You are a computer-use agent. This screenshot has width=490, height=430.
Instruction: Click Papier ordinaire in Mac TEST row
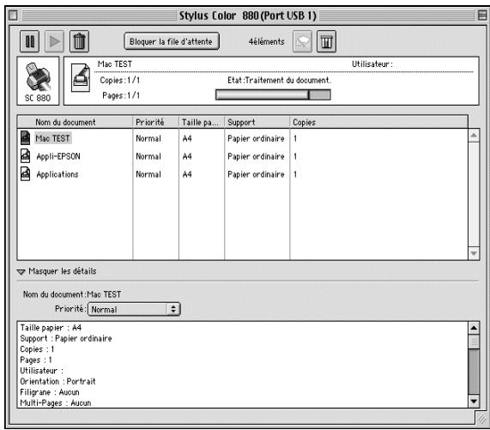(x=256, y=138)
